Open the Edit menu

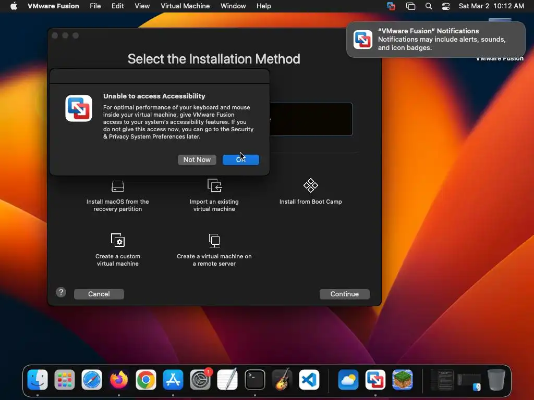pos(117,6)
